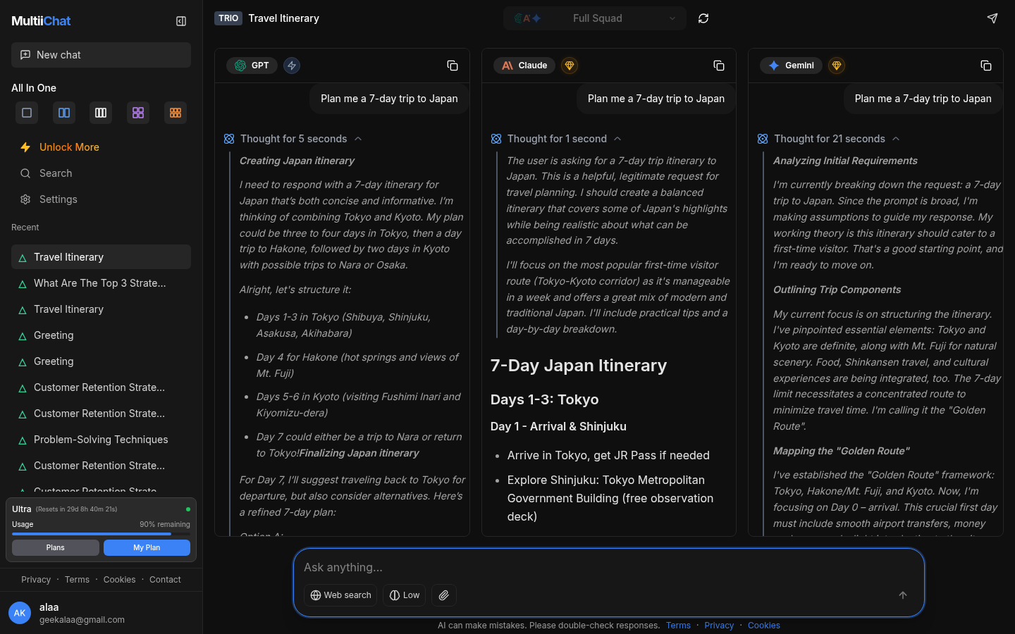Send message with the up-arrow button
This screenshot has width=1015, height=634.
903,595
